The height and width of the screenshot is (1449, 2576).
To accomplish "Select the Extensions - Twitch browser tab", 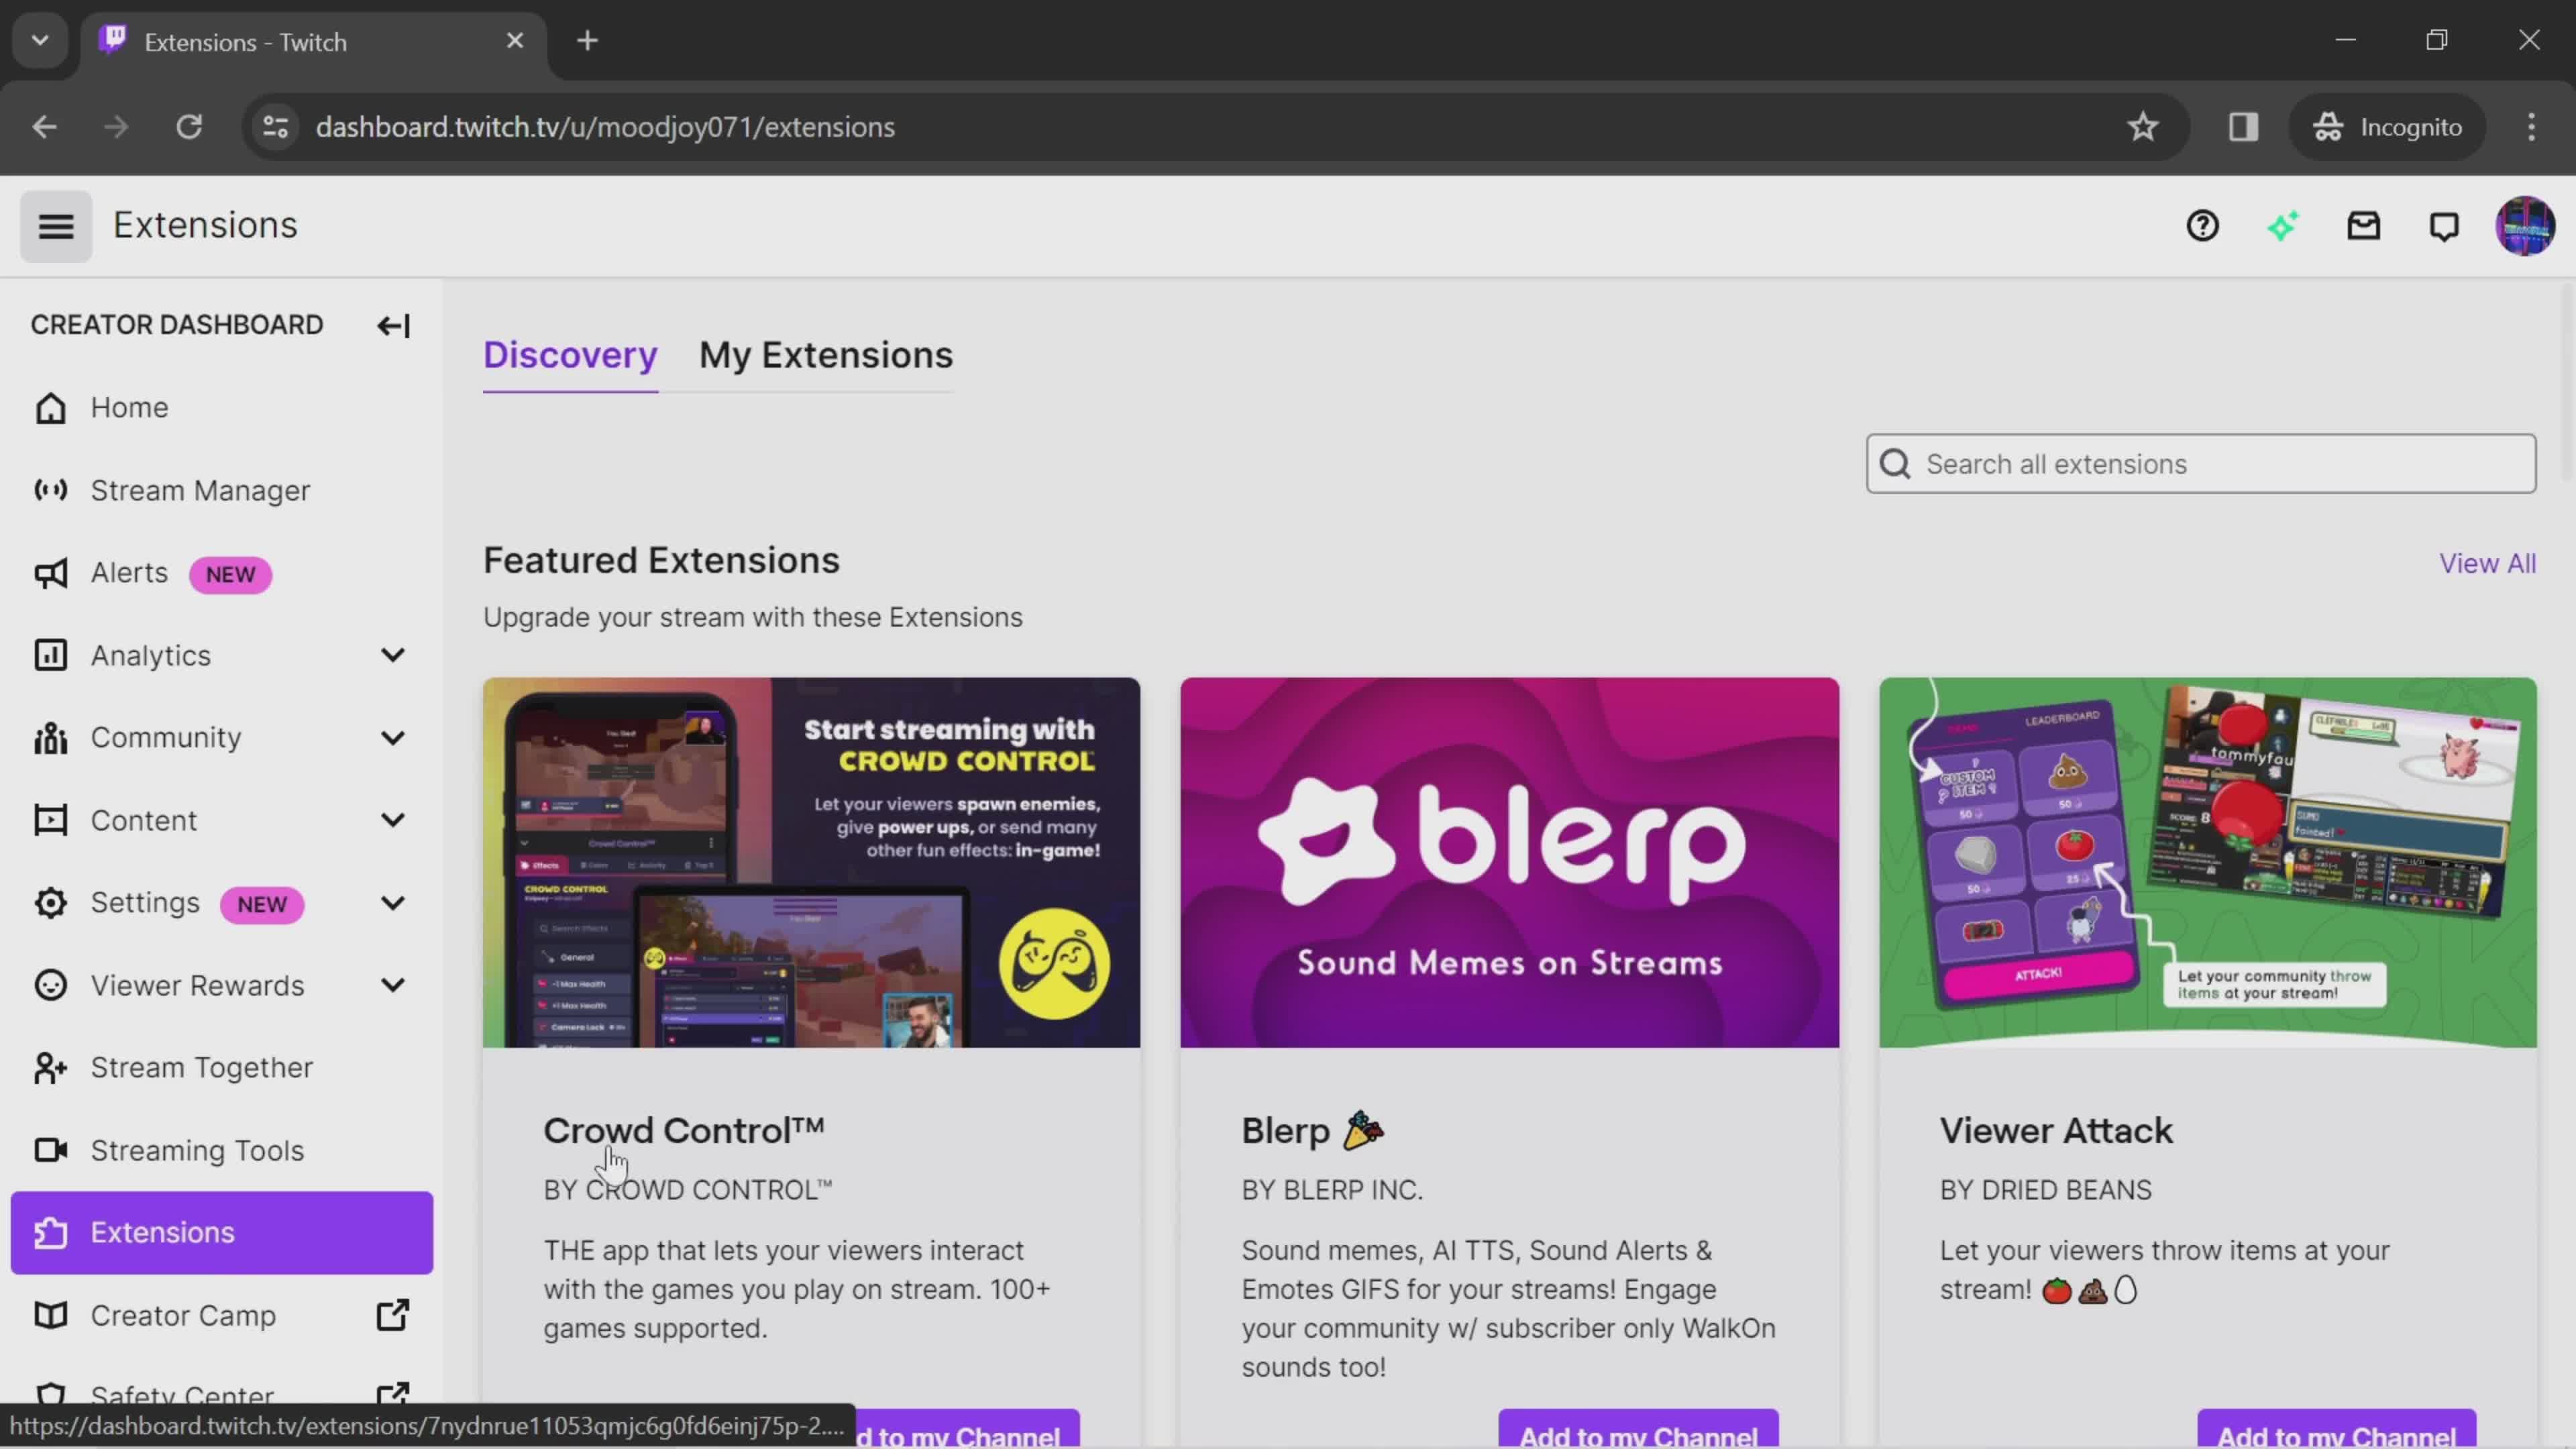I will coord(313,42).
